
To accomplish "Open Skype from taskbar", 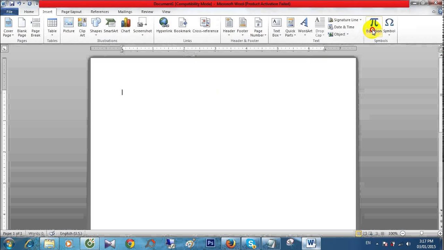I will [251, 243].
